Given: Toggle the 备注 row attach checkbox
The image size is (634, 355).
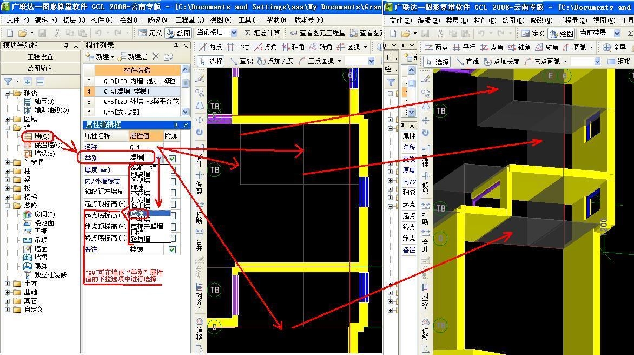Looking at the screenshot, I should tap(172, 249).
